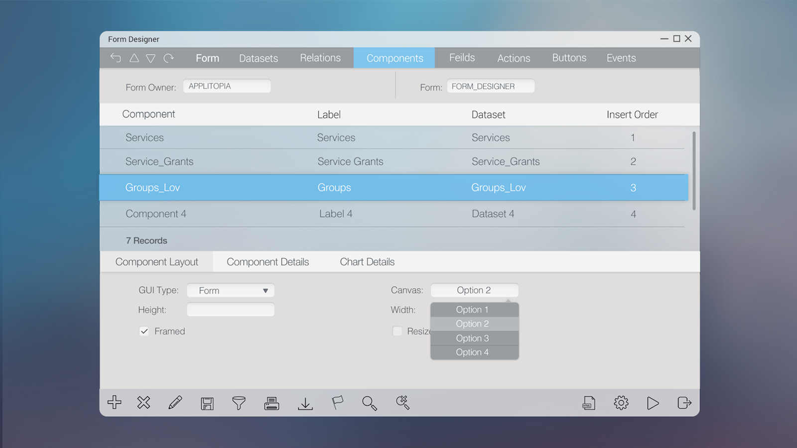Viewport: 797px width, 448px height.
Task: Click the printer icon
Action: [271, 403]
